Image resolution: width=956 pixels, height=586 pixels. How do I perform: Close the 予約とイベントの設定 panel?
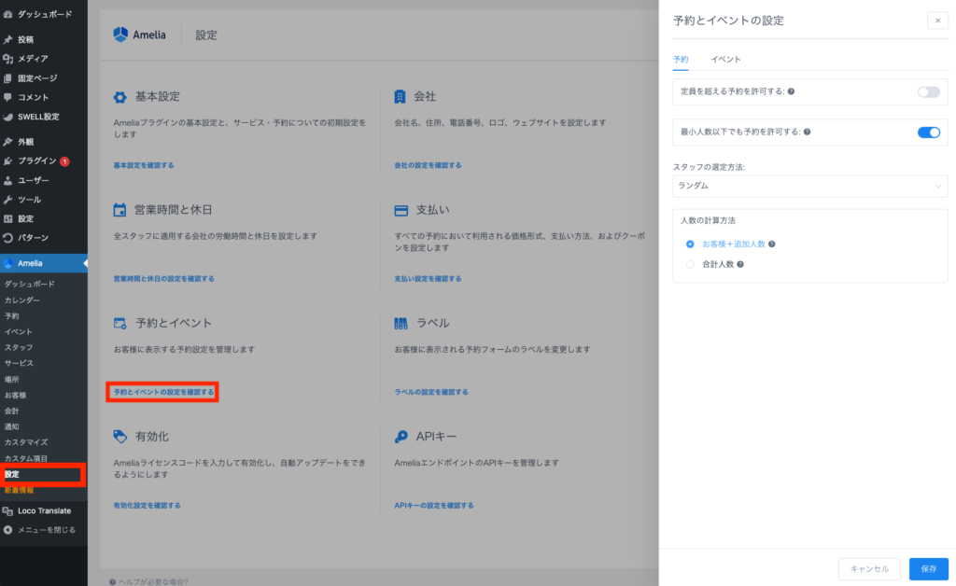tap(937, 21)
